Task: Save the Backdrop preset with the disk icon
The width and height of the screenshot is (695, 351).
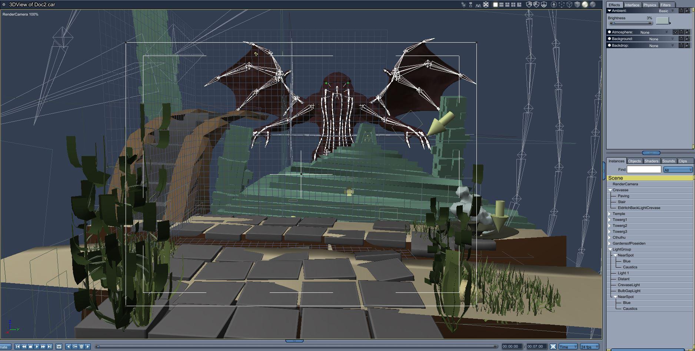Action: coord(681,46)
